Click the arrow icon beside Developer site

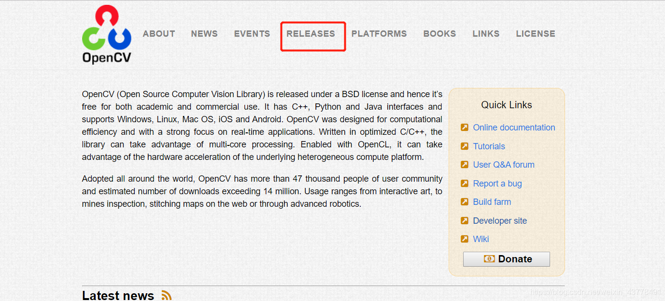point(464,220)
